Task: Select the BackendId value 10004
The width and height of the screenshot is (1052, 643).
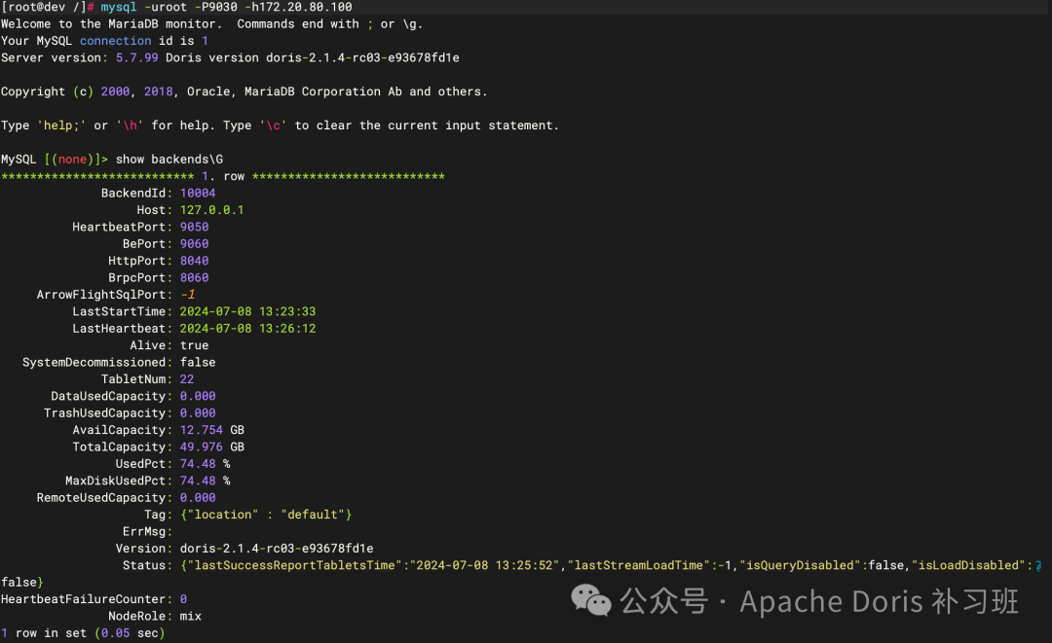Action: [x=198, y=193]
